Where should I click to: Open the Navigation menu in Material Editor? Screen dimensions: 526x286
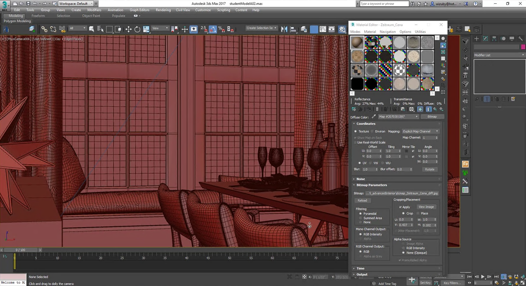click(x=387, y=32)
